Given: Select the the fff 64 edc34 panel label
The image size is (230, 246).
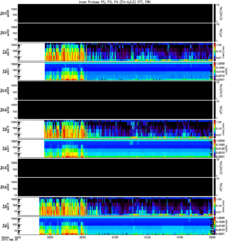Looking at the screenshot, I should [x=5, y=168].
